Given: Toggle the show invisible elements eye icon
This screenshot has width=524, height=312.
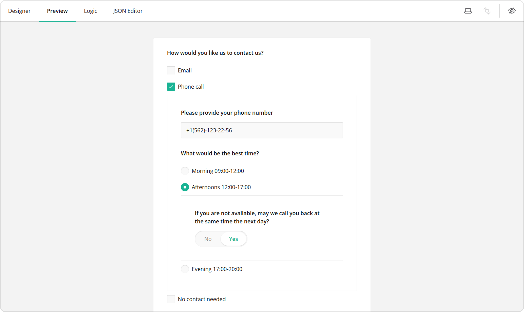Looking at the screenshot, I should point(512,10).
